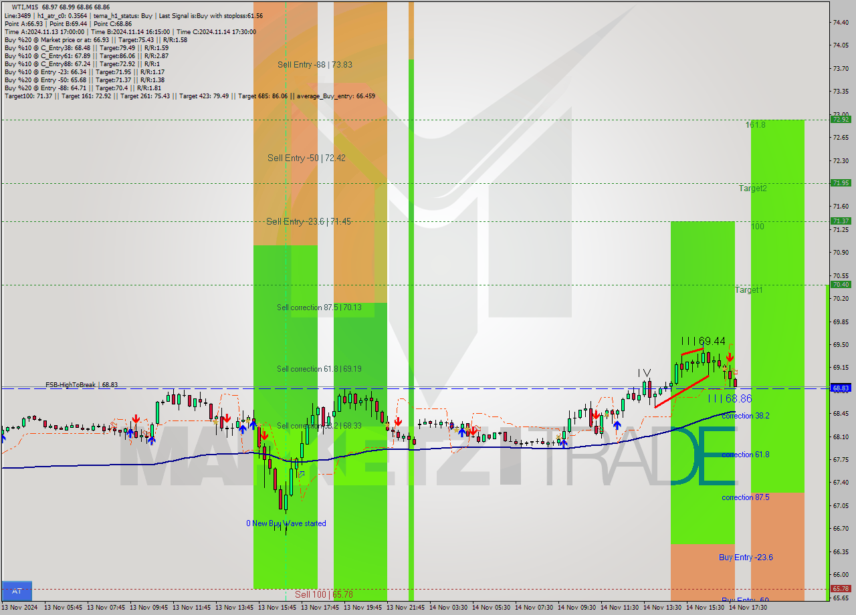
Task: Click the '100' Fibonacci level label
Action: coord(757,227)
